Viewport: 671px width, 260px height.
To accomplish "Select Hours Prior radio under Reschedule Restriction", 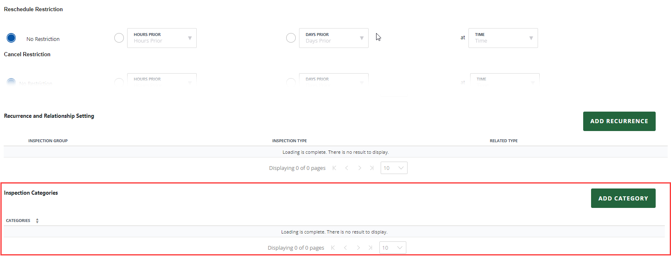I will pos(119,38).
